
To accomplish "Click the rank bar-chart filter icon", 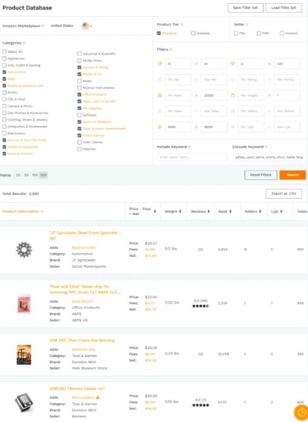I will [159, 95].
